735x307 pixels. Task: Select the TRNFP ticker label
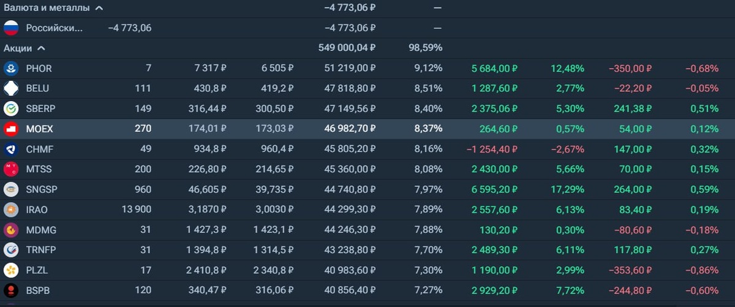click(40, 250)
